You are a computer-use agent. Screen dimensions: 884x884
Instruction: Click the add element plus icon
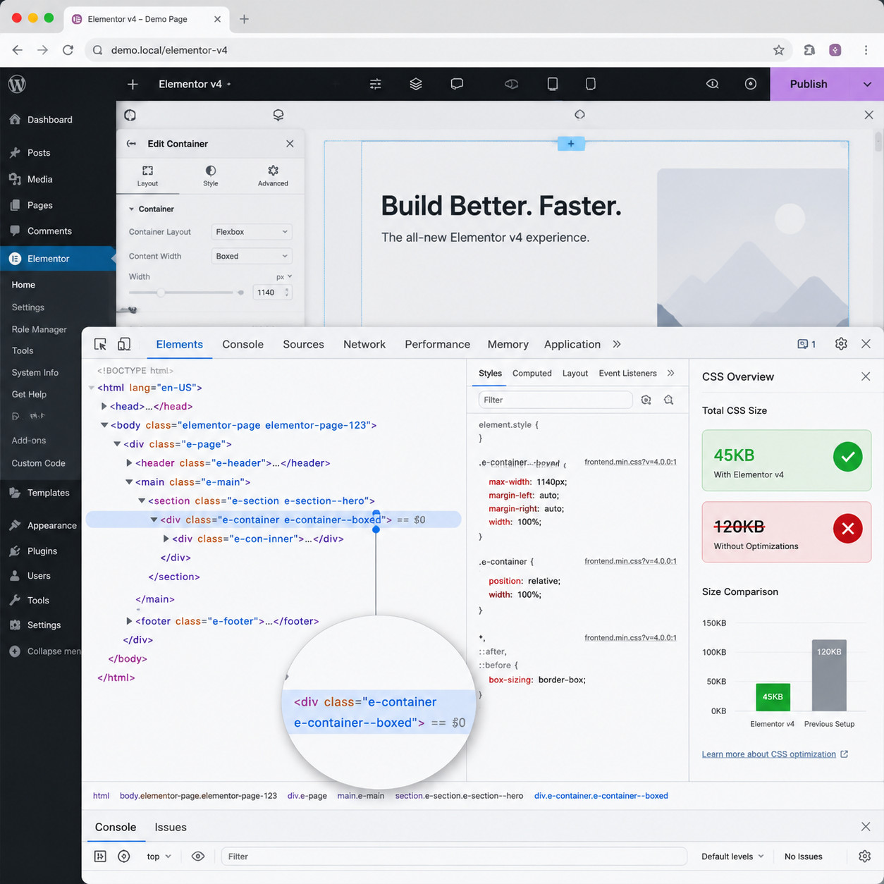133,84
